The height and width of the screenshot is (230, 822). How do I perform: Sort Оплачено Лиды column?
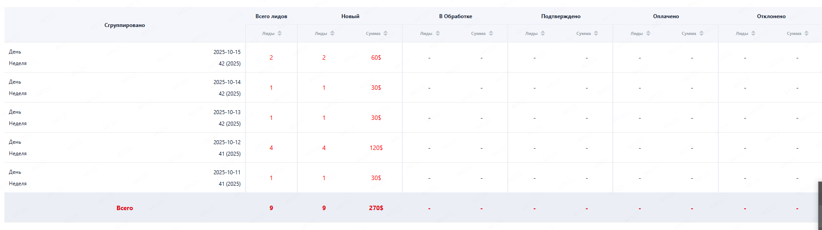648,34
